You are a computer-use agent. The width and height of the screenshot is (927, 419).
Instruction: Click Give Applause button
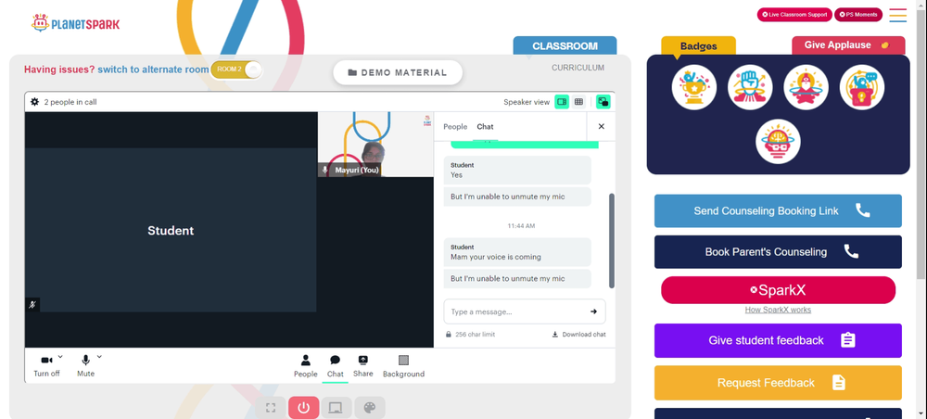(848, 44)
